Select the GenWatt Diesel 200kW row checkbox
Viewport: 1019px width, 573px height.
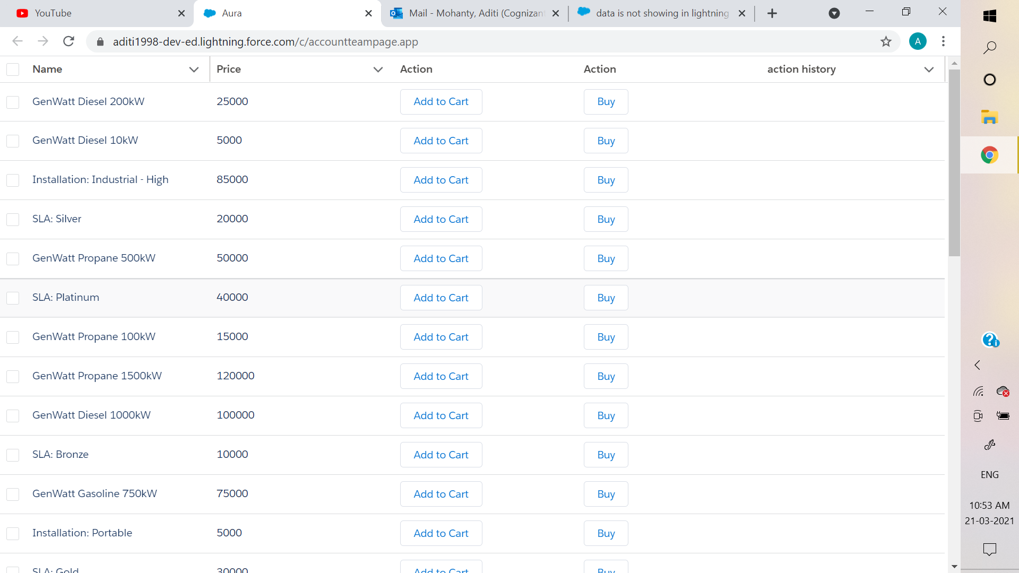click(x=13, y=102)
